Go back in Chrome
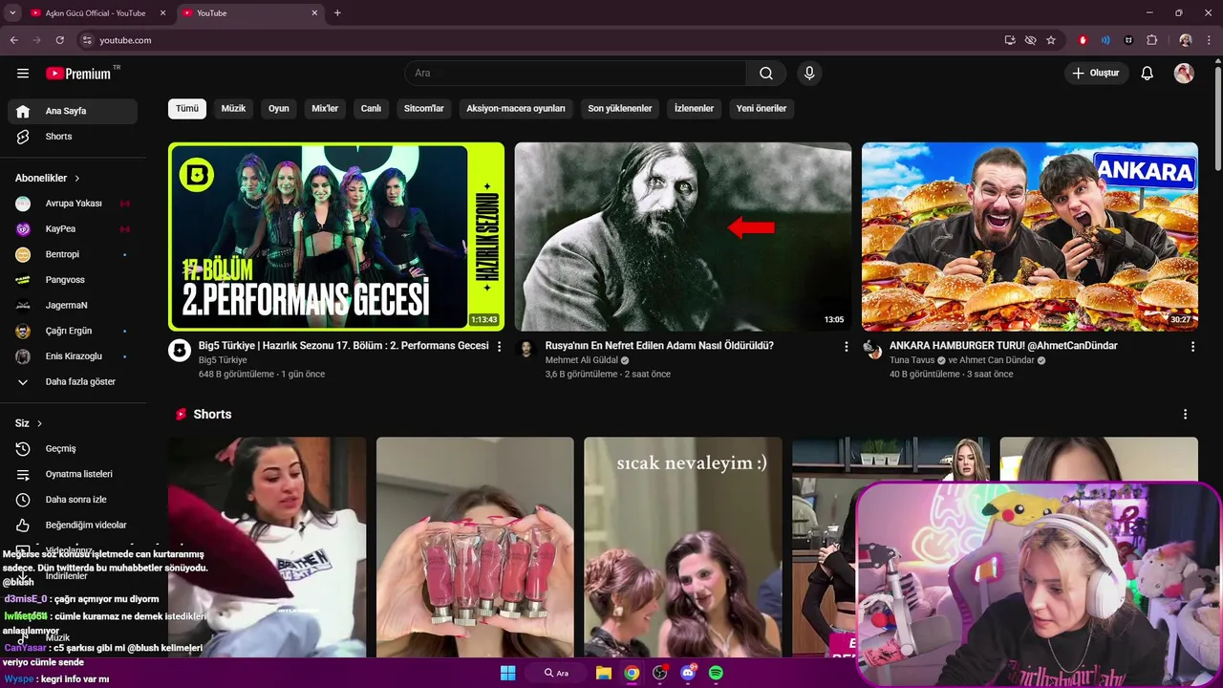The width and height of the screenshot is (1223, 688). pyautogui.click(x=13, y=40)
